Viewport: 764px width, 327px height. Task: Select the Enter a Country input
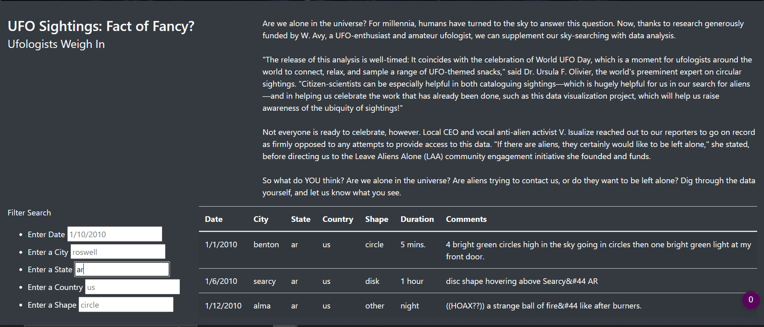[132, 287]
